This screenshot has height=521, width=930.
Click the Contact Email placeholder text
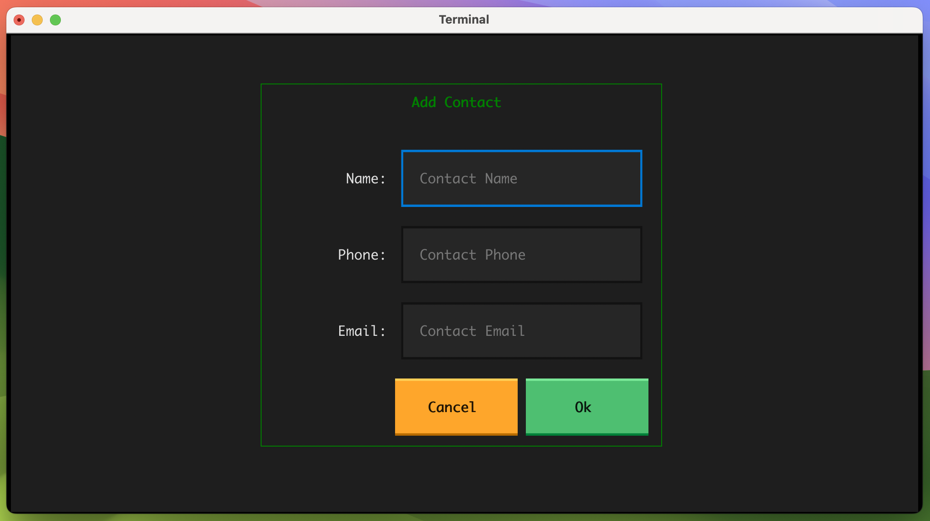471,331
